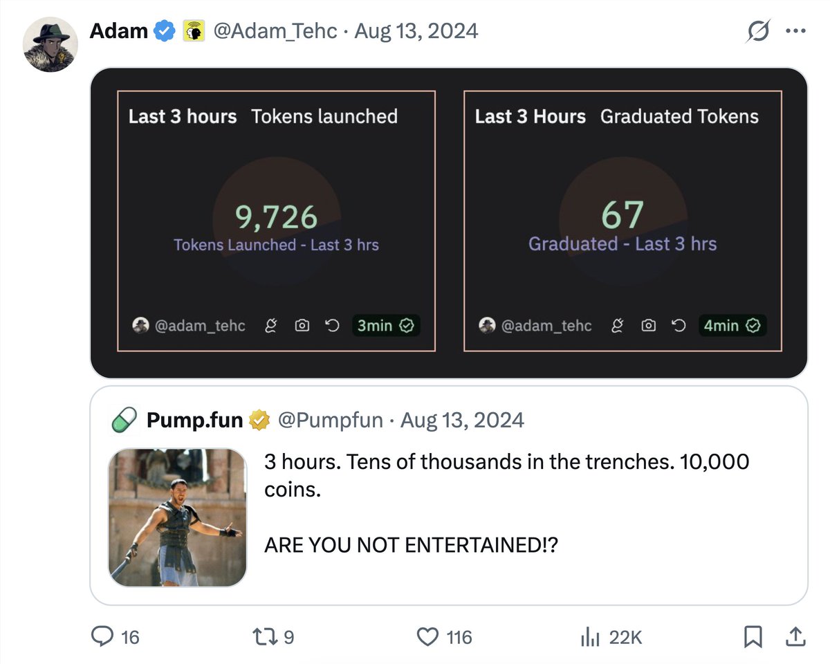Open Adam's profile avatar
This screenshot has height=664, width=830.
coord(49,46)
